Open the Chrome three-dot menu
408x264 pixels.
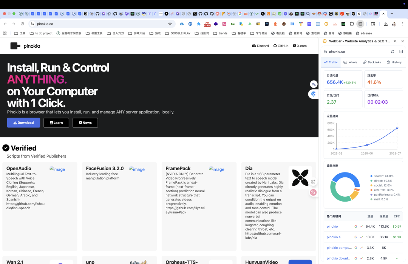403,24
